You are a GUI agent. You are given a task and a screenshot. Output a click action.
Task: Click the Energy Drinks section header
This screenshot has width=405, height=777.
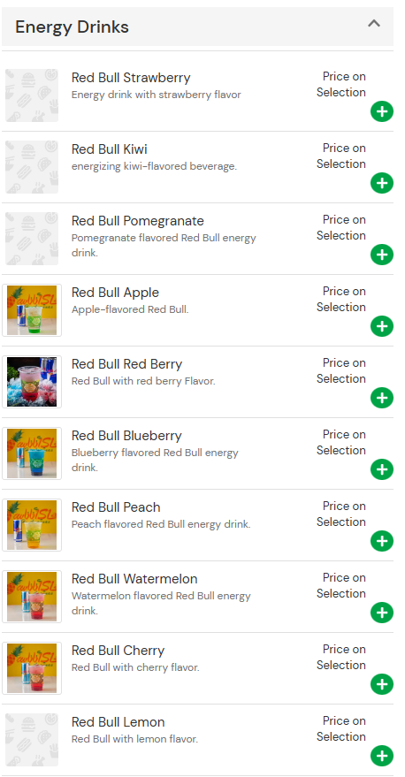coord(198,27)
